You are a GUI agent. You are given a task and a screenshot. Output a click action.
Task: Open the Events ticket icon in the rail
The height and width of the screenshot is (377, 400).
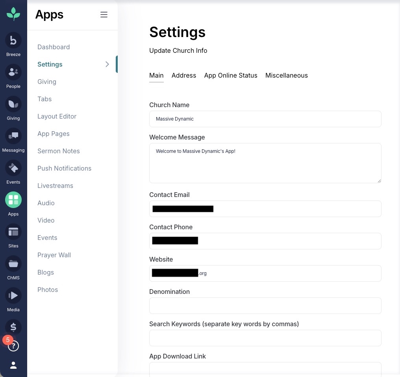13,168
